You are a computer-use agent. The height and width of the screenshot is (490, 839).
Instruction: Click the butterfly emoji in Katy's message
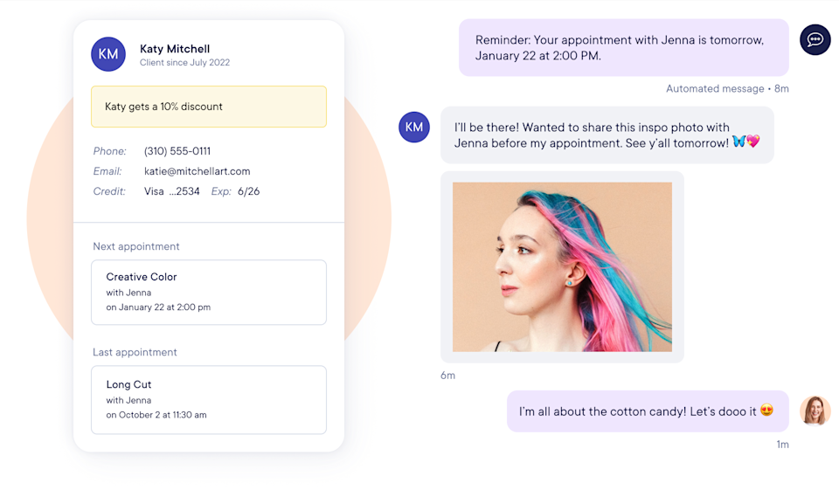coord(739,141)
